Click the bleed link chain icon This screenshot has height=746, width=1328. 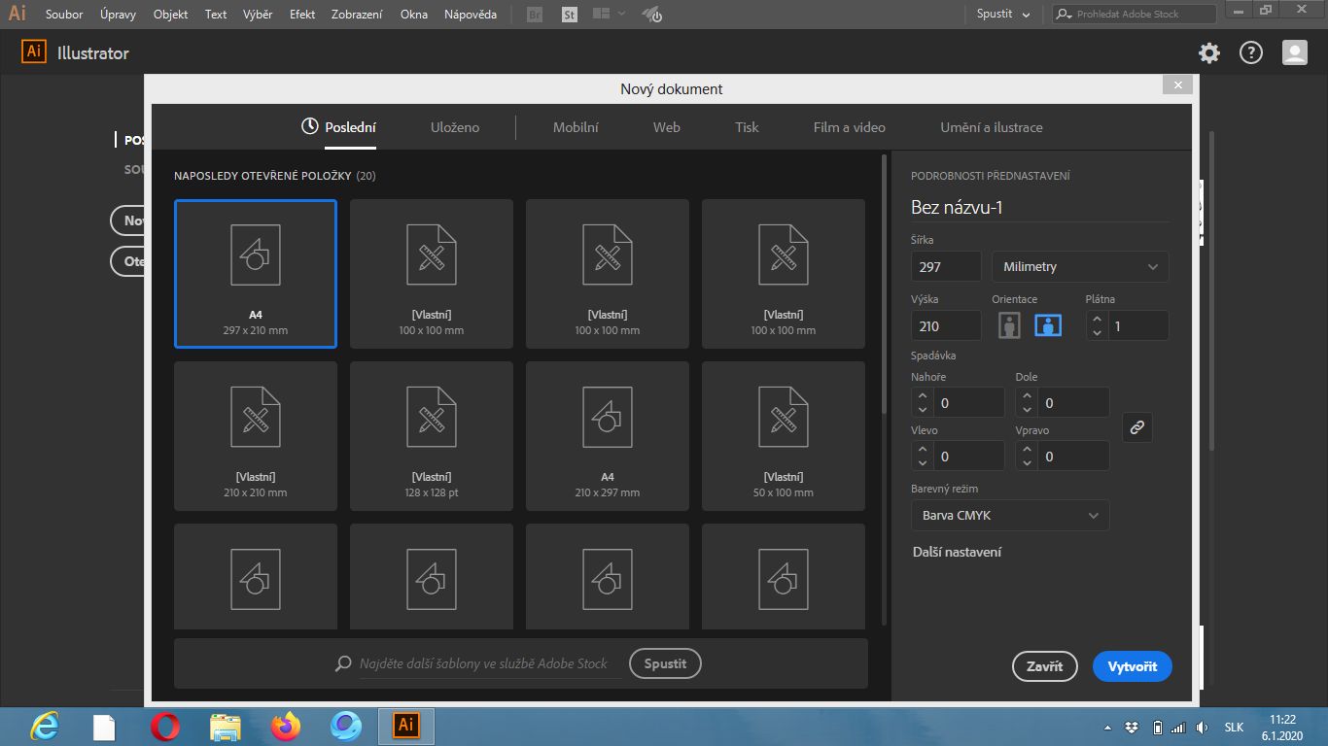coord(1137,427)
